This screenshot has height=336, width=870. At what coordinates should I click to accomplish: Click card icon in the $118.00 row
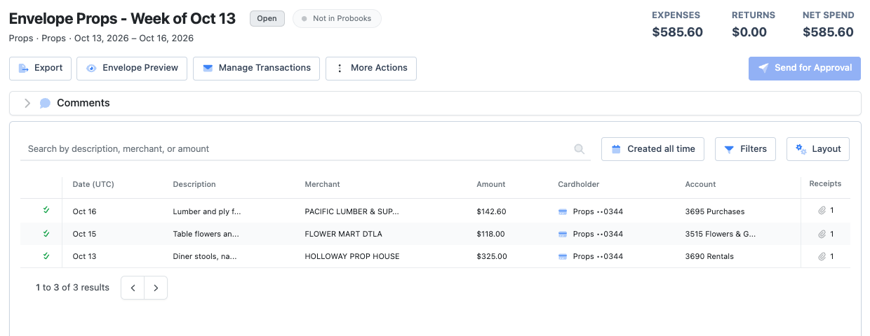pyautogui.click(x=563, y=234)
